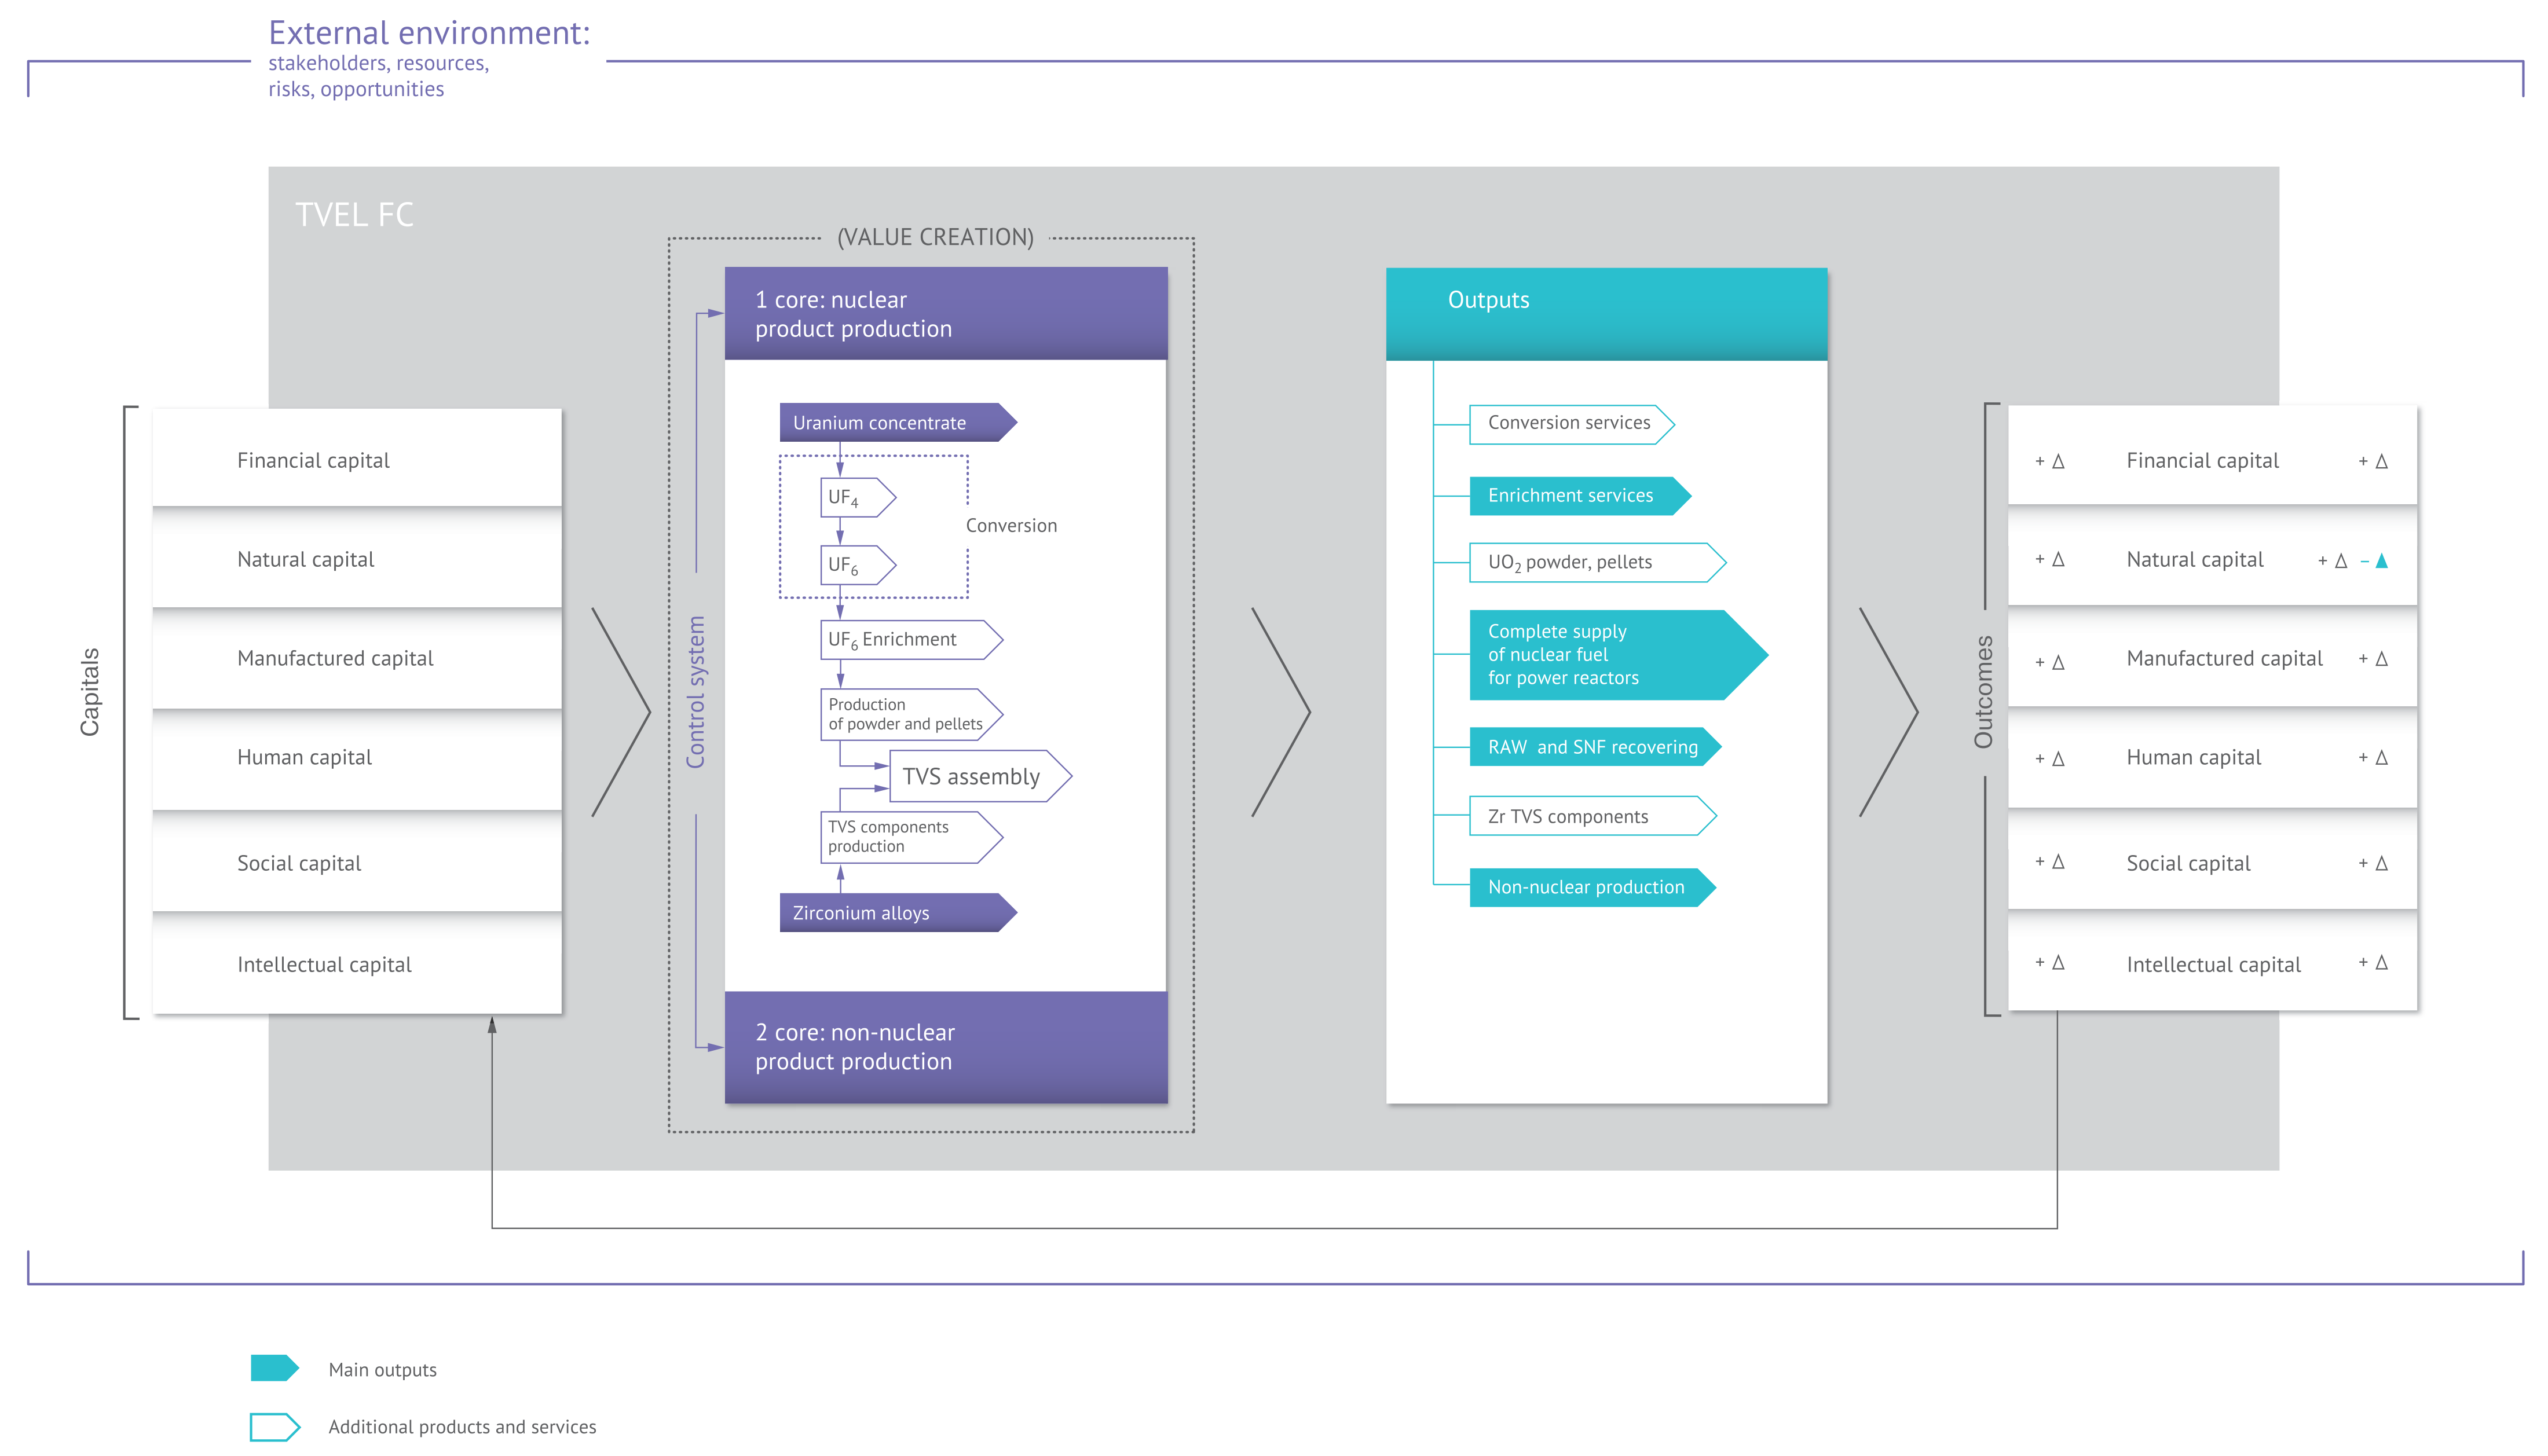This screenshot has width=2548, height=1456.
Task: Click the 'Conversion' label beside the dotted box
Action: click(1011, 525)
